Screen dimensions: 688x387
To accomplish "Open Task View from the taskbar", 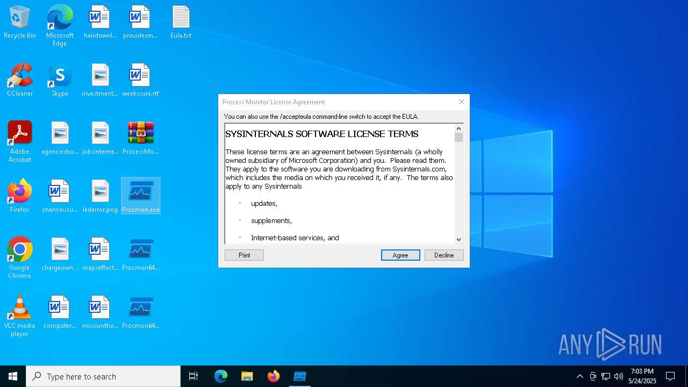I will pyautogui.click(x=193, y=376).
